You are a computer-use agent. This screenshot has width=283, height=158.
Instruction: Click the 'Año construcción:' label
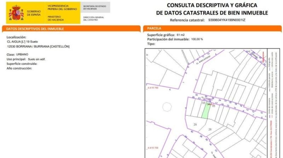(x=19, y=68)
